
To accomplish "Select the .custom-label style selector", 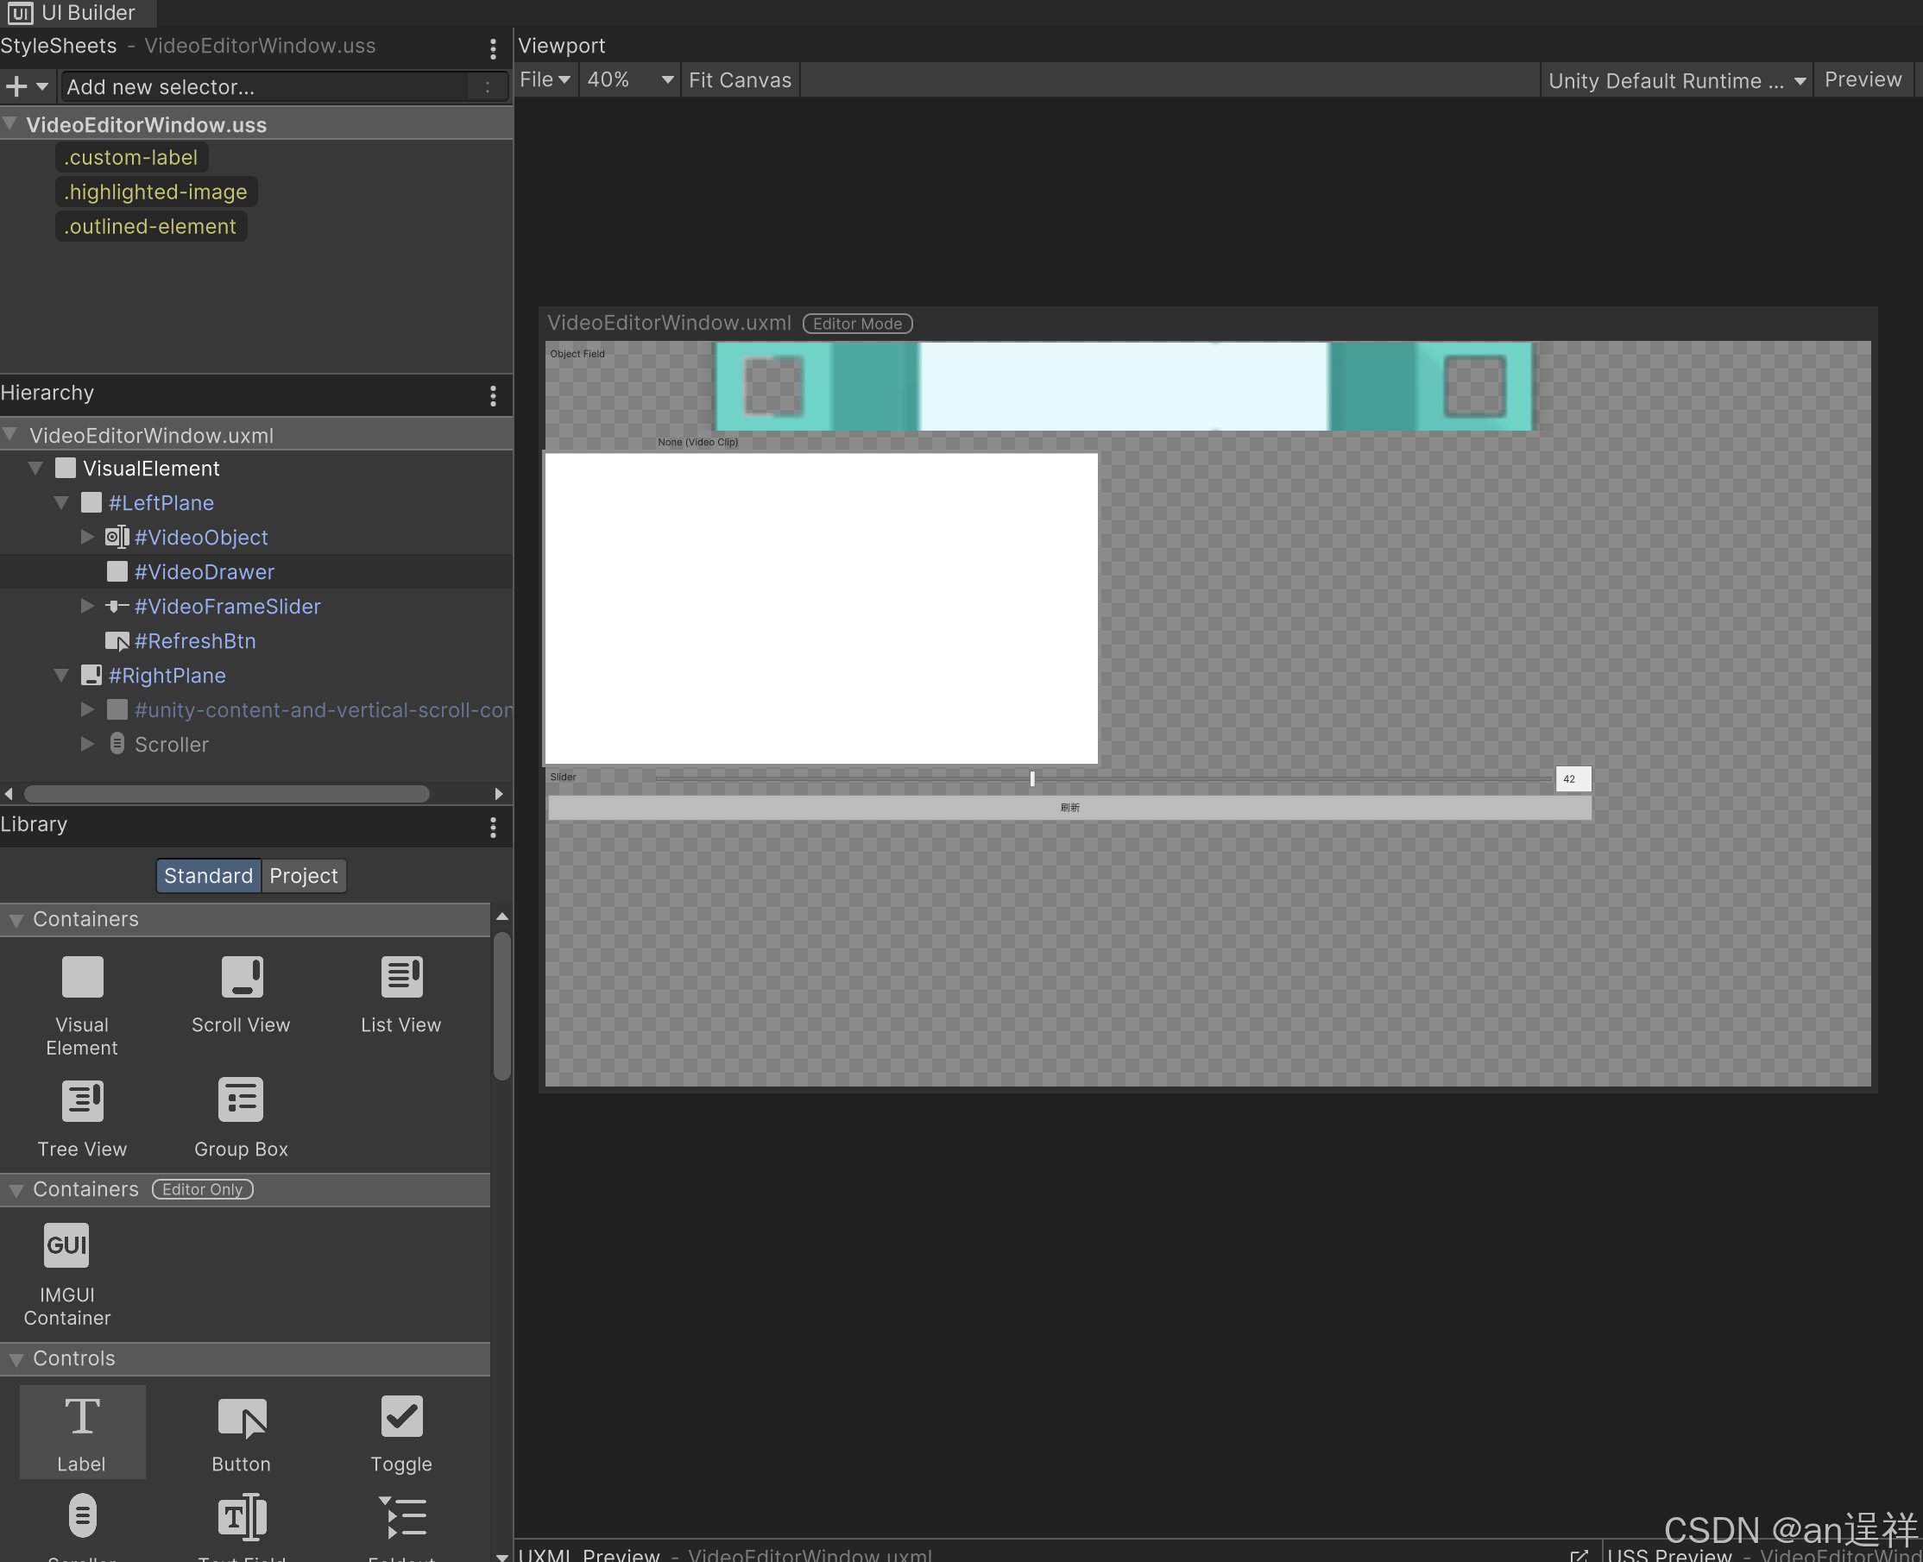I will click(x=130, y=156).
